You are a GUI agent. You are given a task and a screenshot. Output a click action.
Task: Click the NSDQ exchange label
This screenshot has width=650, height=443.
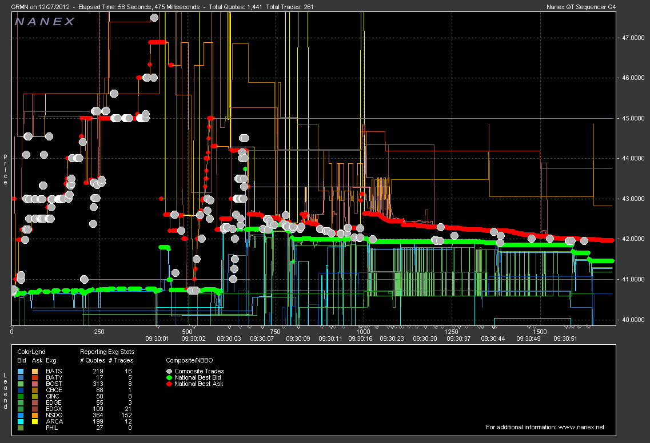(x=54, y=415)
